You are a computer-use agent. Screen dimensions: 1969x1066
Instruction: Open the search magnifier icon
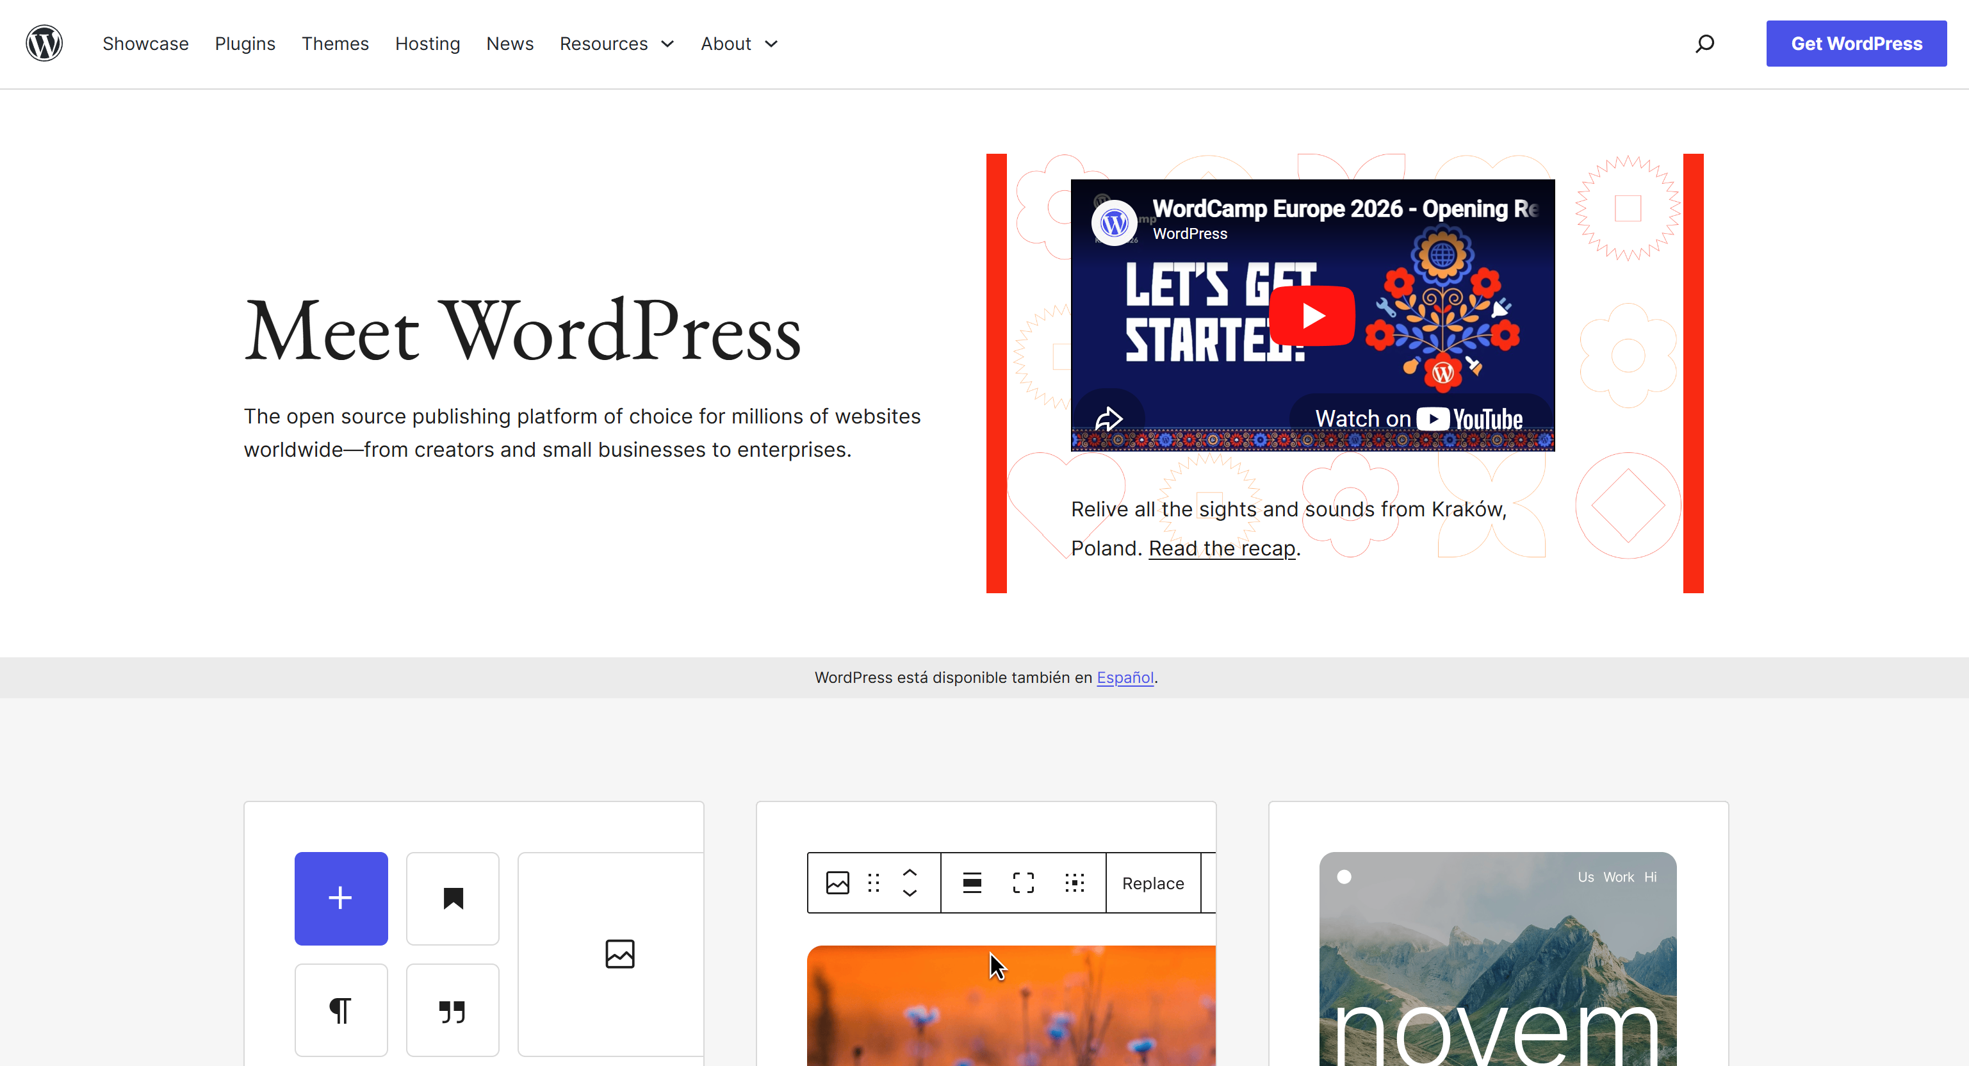(x=1704, y=44)
